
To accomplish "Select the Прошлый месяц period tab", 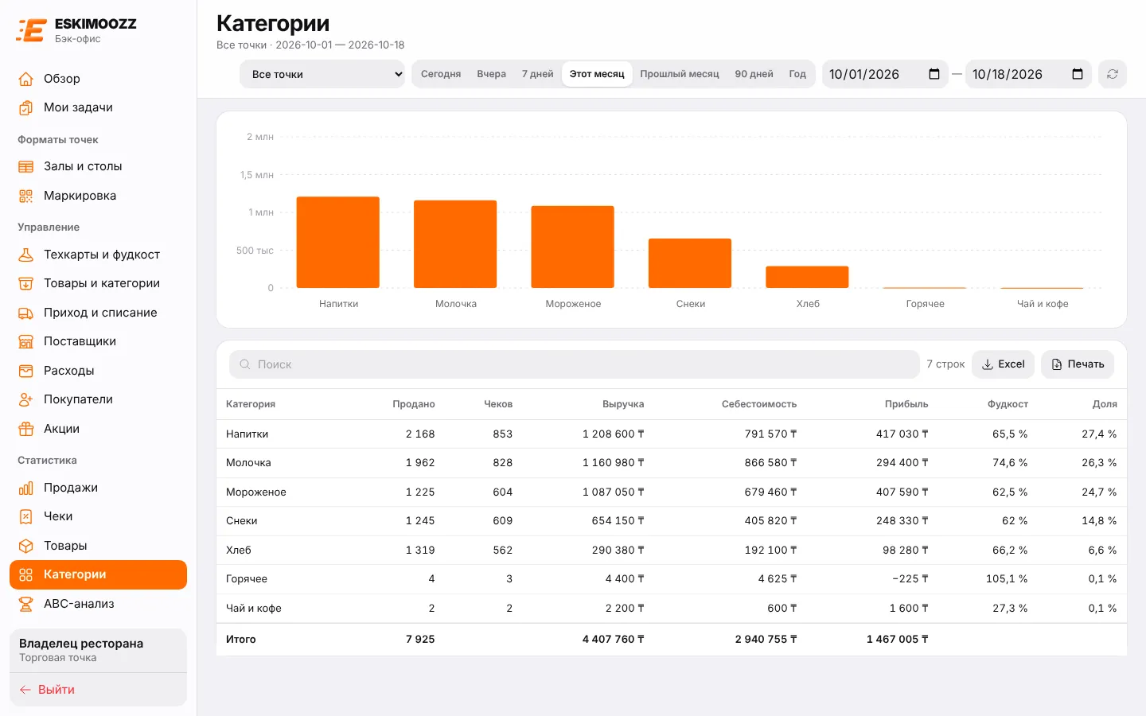I will [x=680, y=74].
